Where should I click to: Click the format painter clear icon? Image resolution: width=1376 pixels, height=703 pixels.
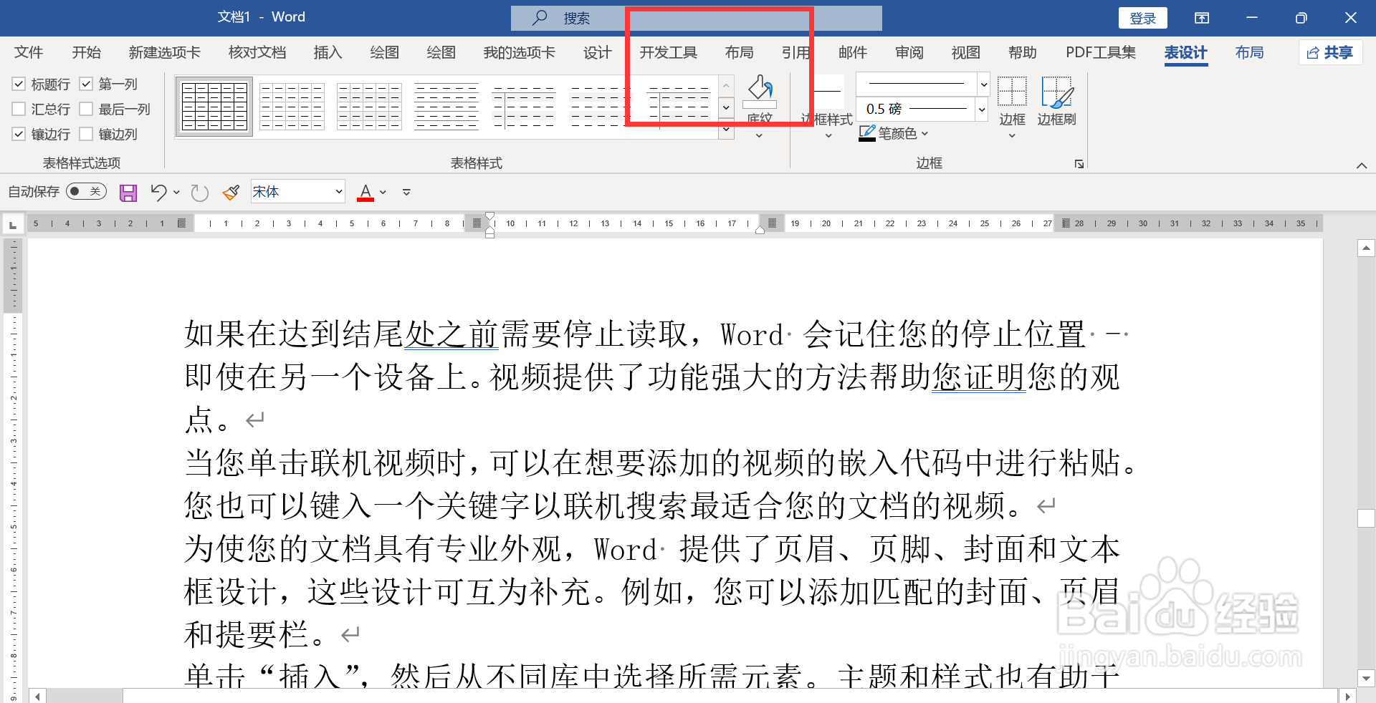(231, 193)
